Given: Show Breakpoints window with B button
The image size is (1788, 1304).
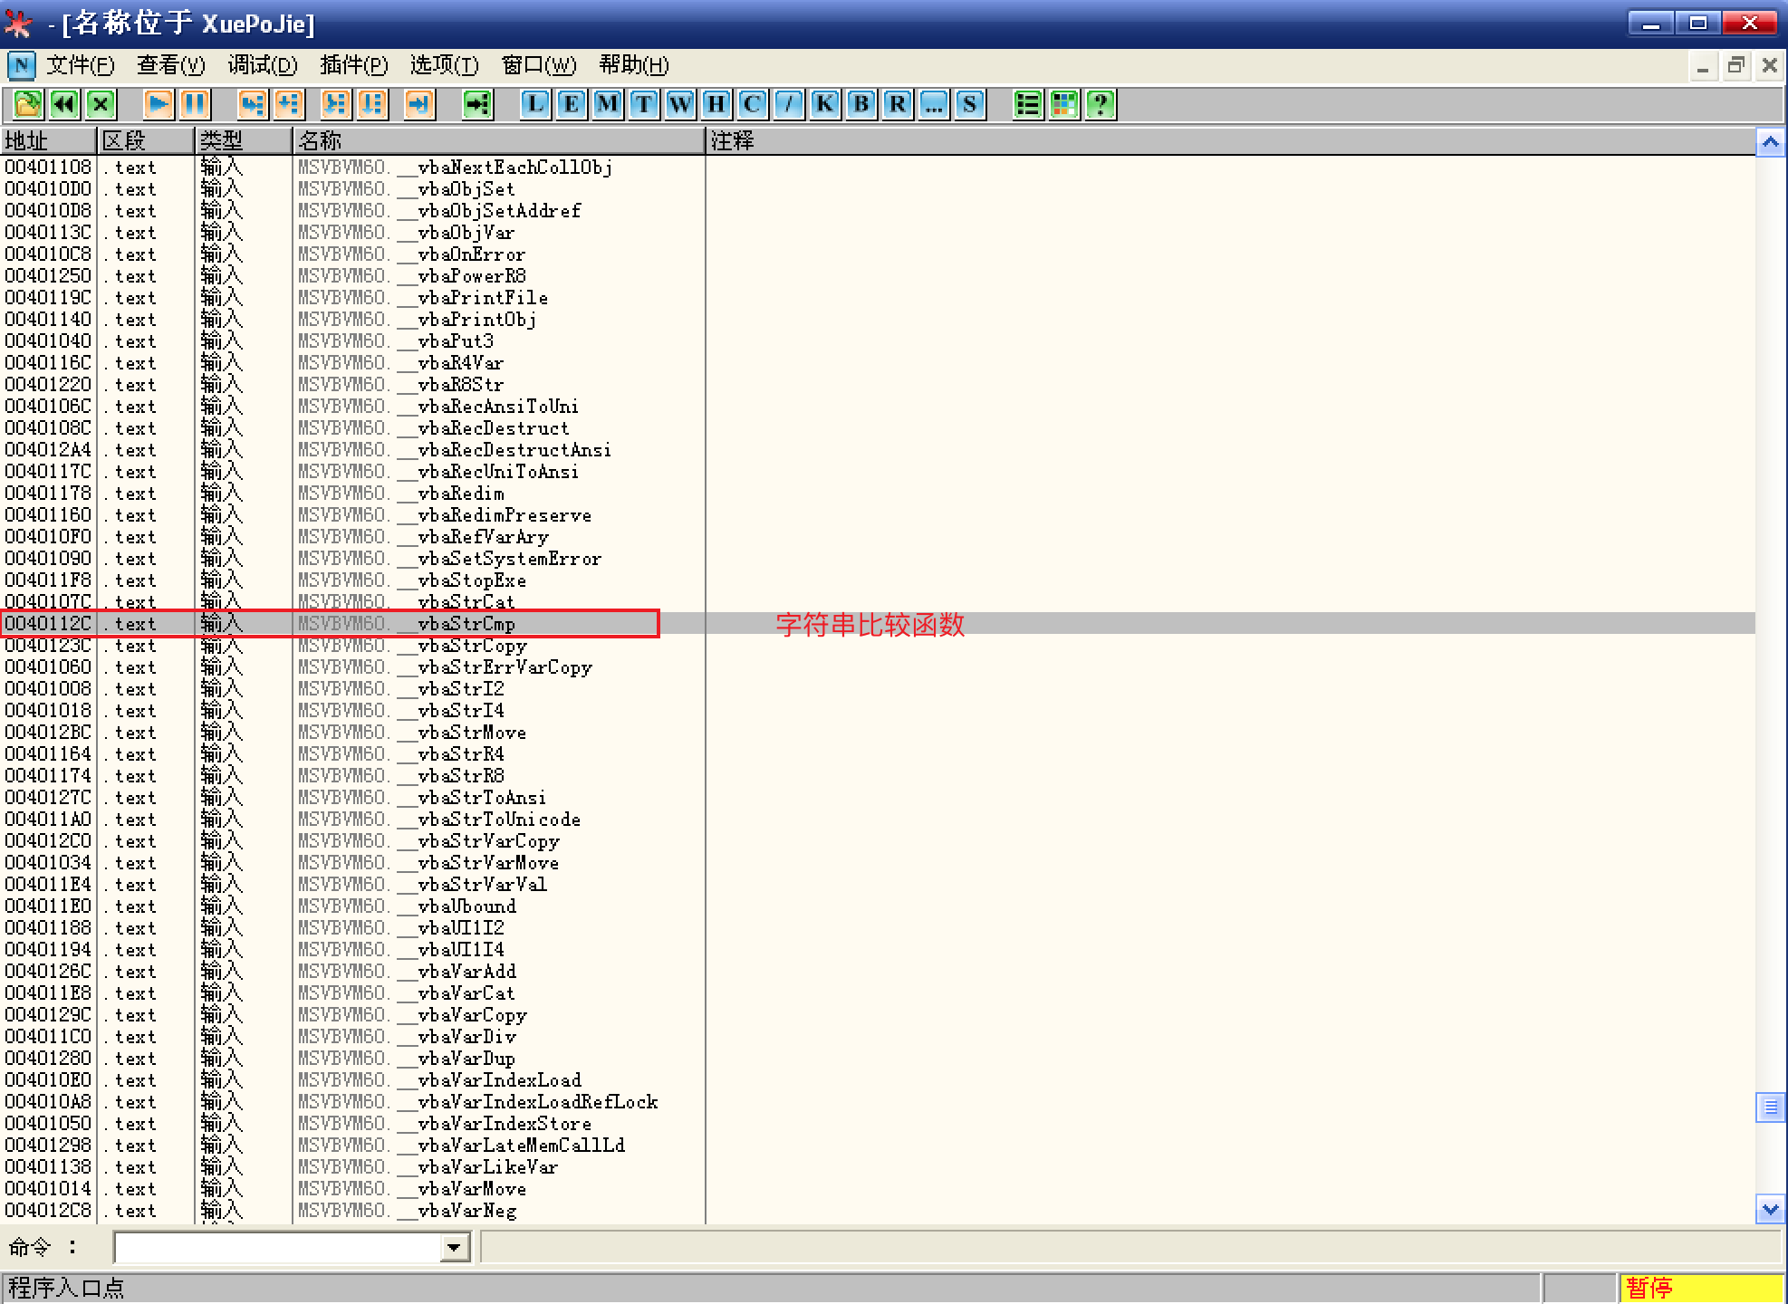Looking at the screenshot, I should pyautogui.click(x=861, y=104).
